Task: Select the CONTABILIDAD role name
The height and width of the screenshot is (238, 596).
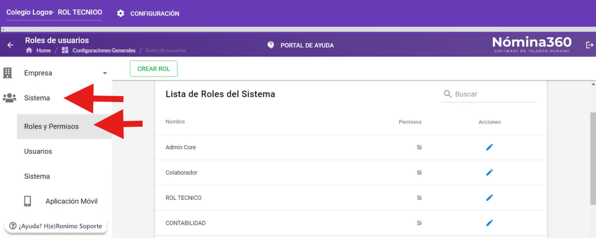Action: pyautogui.click(x=186, y=223)
